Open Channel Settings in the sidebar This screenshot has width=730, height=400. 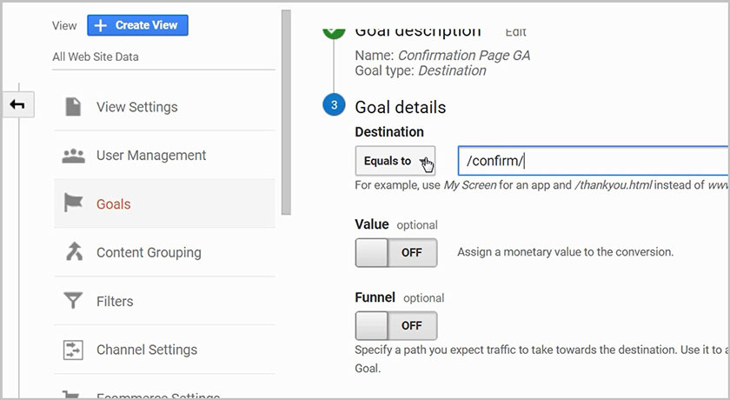pyautogui.click(x=147, y=350)
